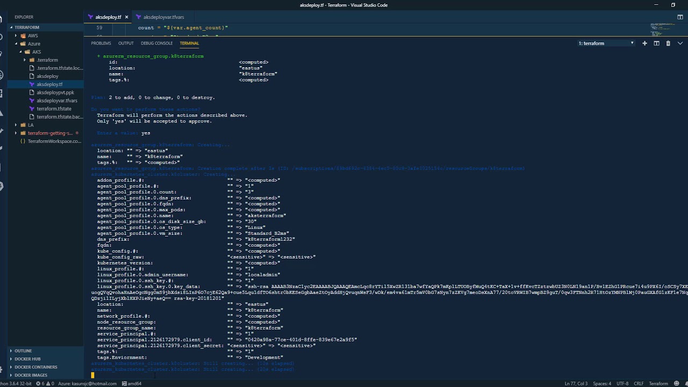Split the terminal panel
This screenshot has width=688, height=387.
point(656,43)
